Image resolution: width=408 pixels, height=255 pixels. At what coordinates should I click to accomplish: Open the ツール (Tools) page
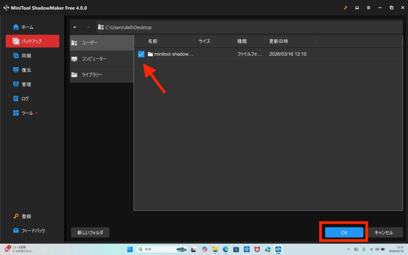27,113
